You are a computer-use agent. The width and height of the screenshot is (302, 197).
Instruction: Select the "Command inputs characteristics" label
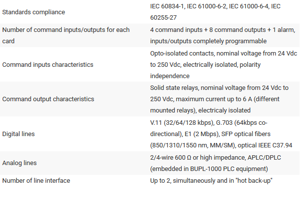click(x=48, y=65)
